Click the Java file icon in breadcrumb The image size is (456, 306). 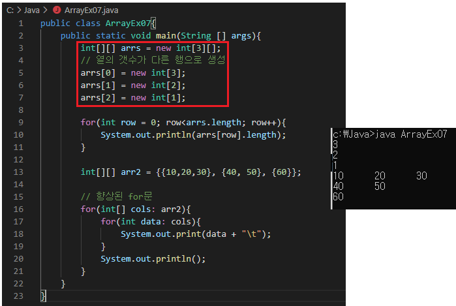point(57,10)
